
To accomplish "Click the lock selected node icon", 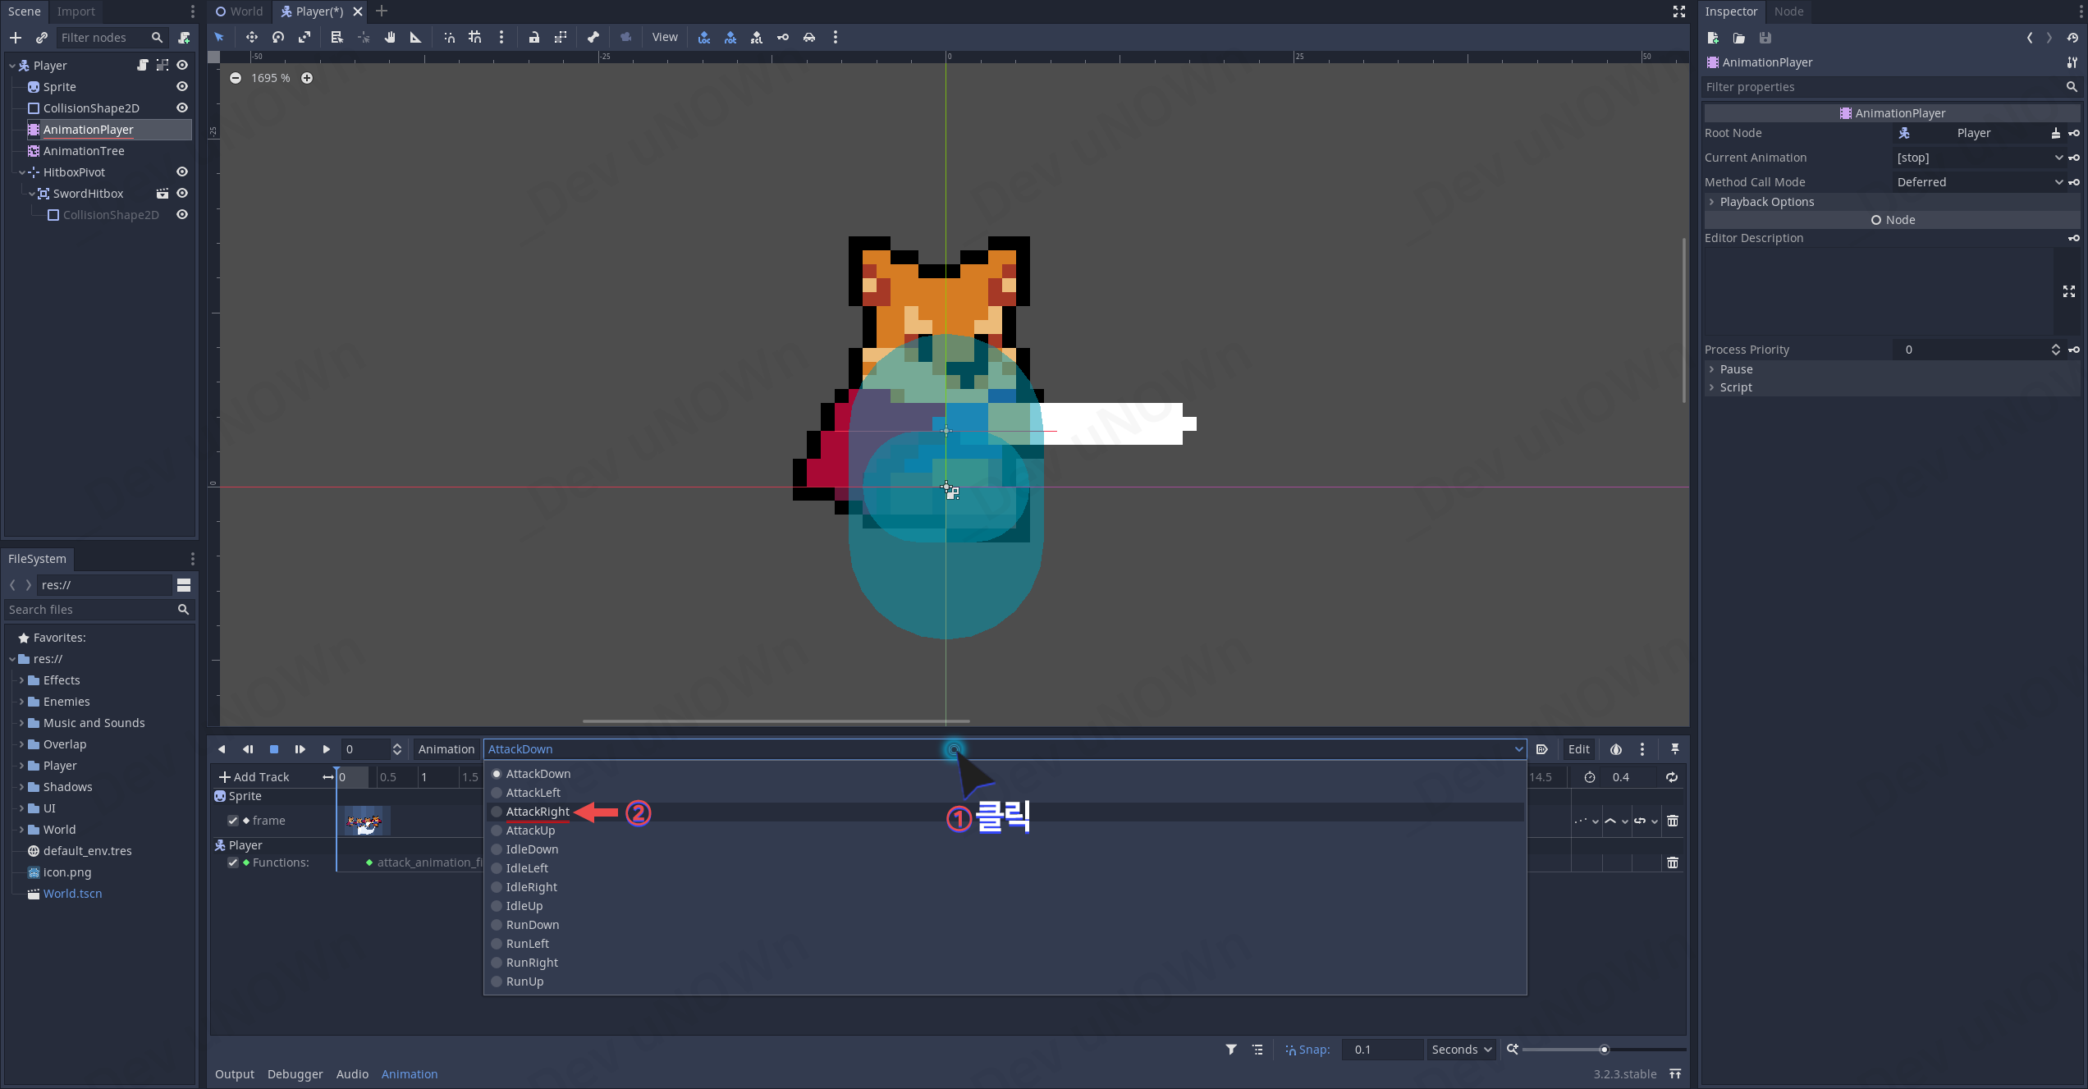I will coord(533,37).
